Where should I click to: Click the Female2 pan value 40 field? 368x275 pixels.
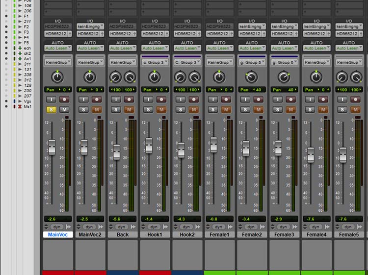pyautogui.click(x=252, y=90)
